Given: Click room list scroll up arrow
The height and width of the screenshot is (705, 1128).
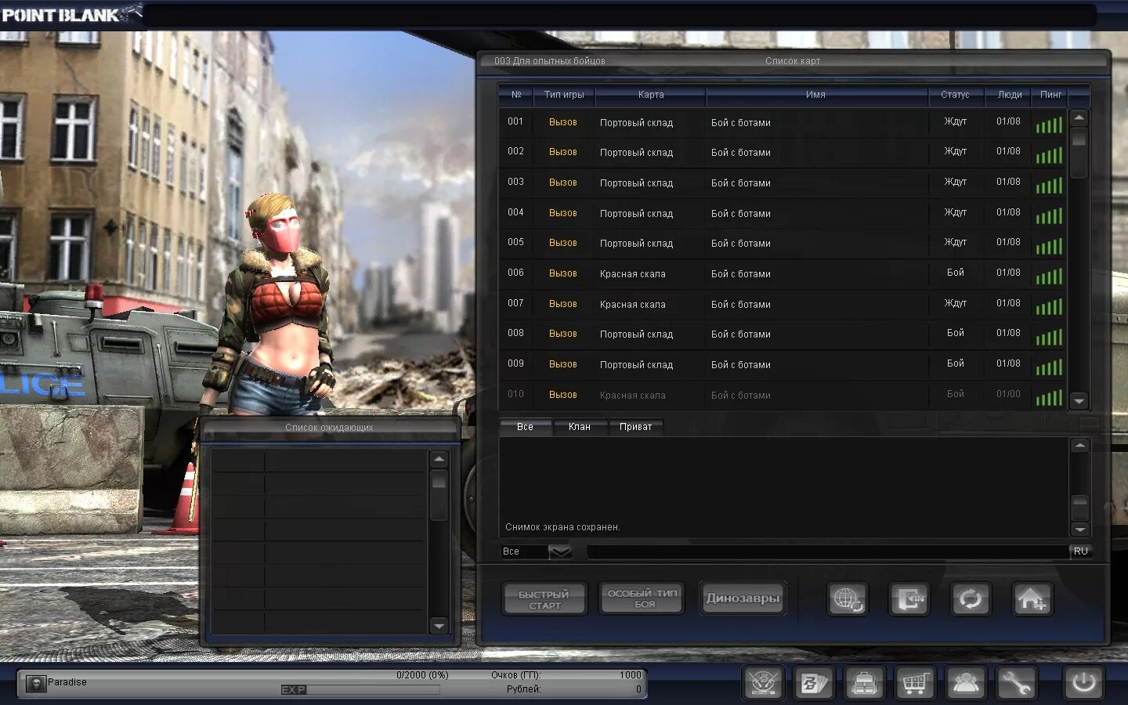Looking at the screenshot, I should pyautogui.click(x=1079, y=118).
